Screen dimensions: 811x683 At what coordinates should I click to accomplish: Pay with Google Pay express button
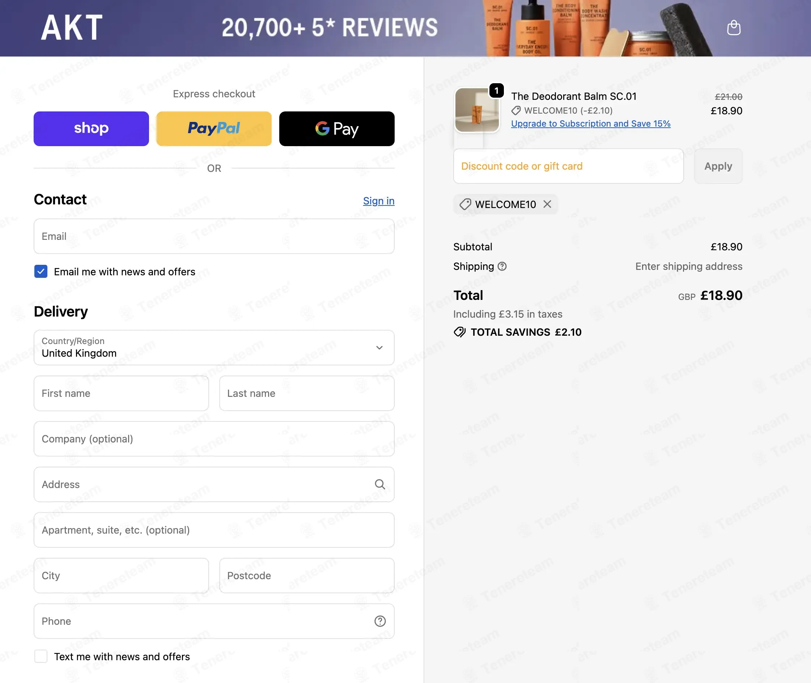pyautogui.click(x=337, y=128)
